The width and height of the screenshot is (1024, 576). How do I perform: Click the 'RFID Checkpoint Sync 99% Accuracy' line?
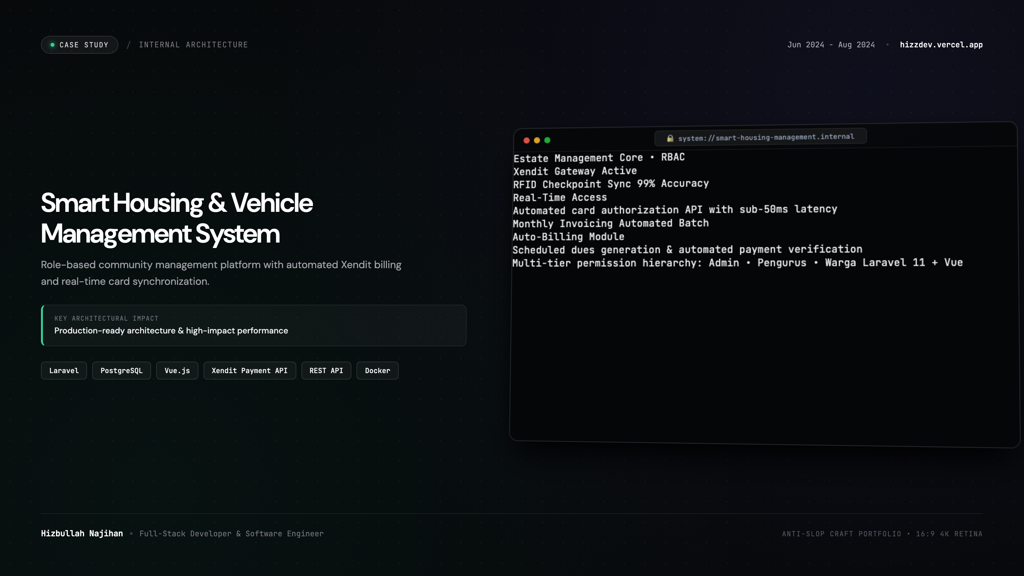coord(611,184)
